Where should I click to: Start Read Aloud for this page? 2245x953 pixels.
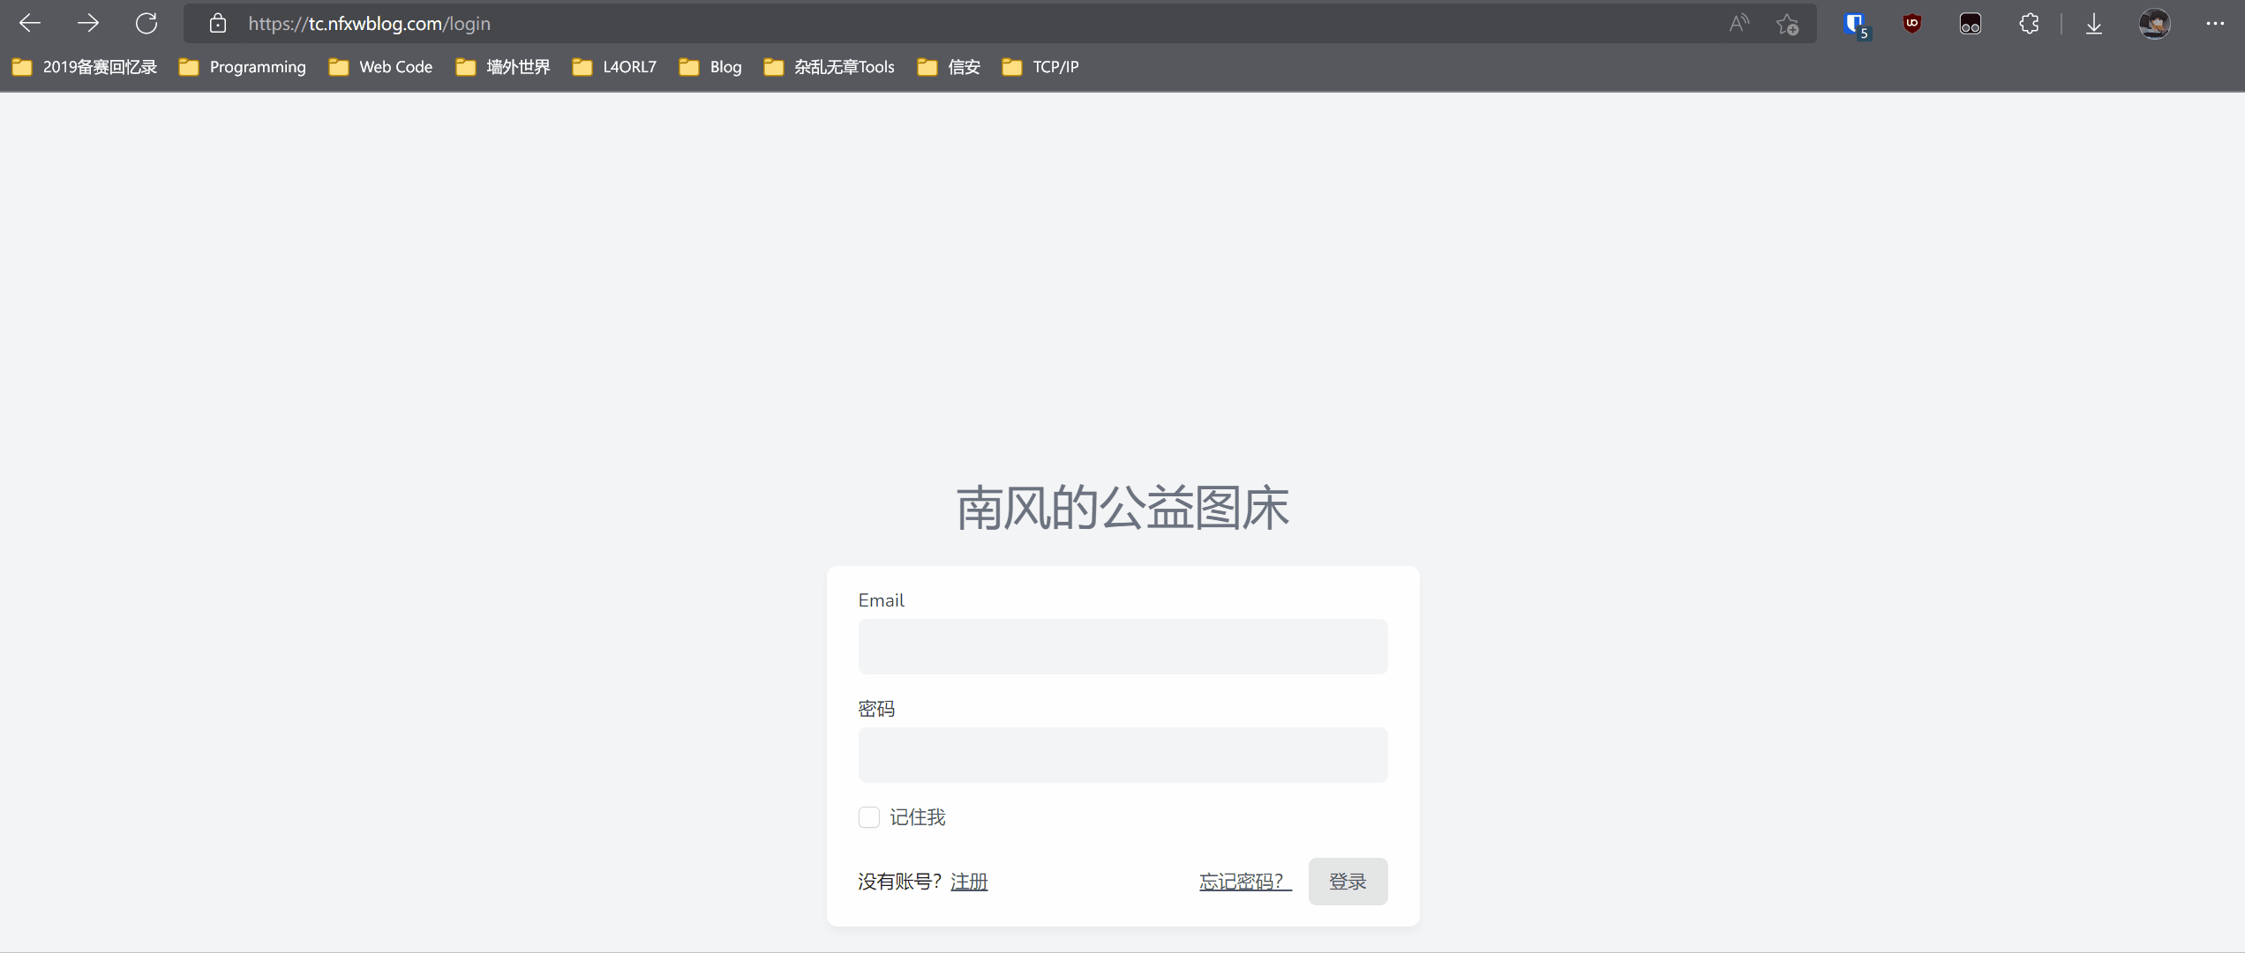tap(1738, 24)
